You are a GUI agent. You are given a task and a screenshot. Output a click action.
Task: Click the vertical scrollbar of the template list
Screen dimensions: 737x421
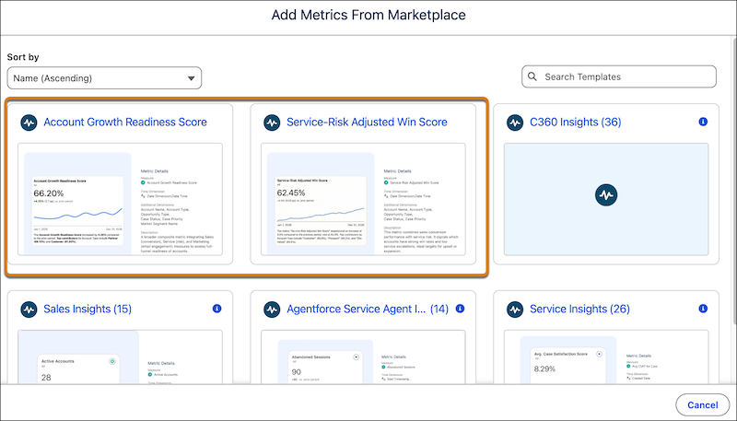[734, 179]
